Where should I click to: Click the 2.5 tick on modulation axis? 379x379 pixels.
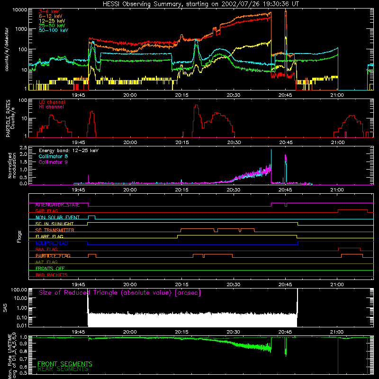click(x=24, y=148)
